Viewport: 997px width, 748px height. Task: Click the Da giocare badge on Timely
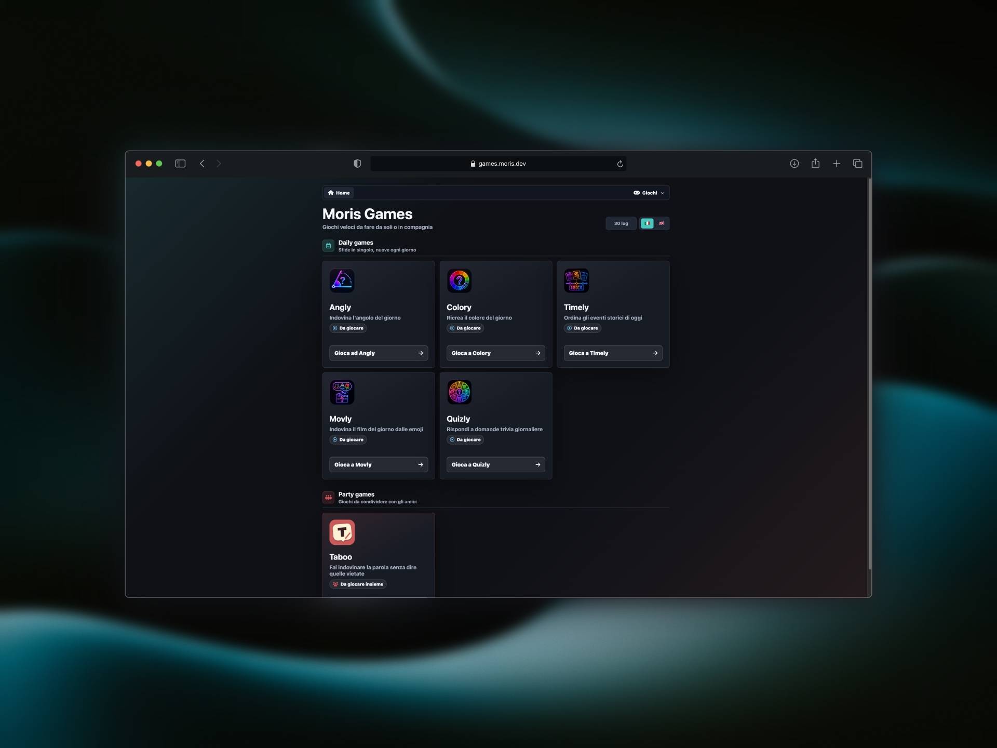[583, 328]
